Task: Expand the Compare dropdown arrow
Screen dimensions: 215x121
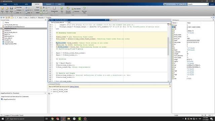Action: coord(23,10)
